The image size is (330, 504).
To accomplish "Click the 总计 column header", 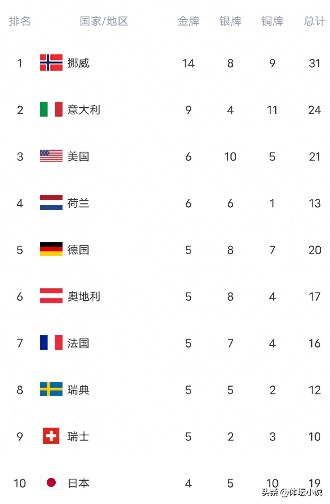I will pos(314,21).
